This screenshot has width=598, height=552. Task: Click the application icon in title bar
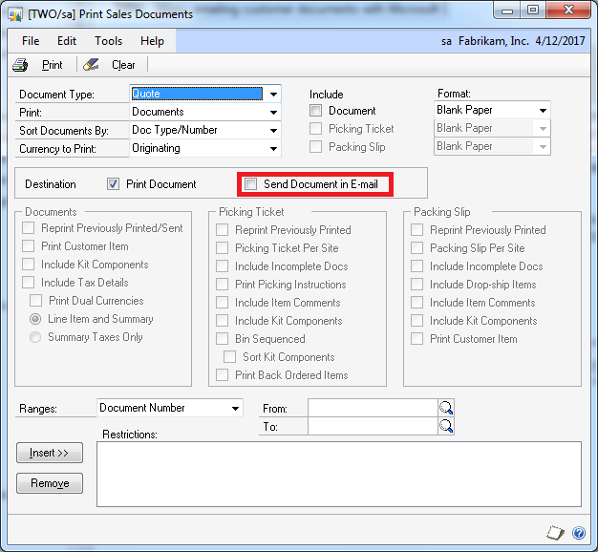coord(15,14)
